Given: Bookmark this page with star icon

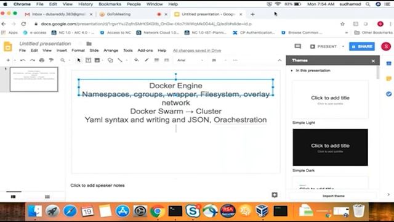Looking at the screenshot, I should (342, 24).
